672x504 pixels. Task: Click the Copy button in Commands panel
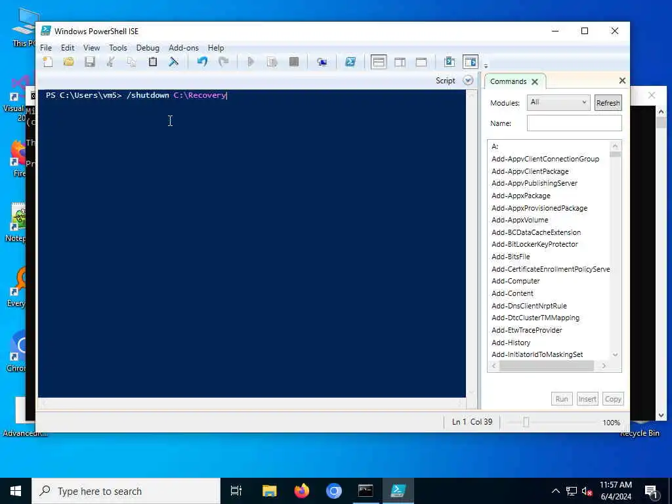[613, 399]
